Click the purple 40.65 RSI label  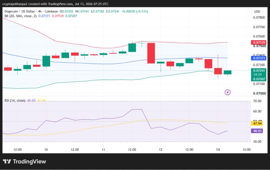coord(257,131)
